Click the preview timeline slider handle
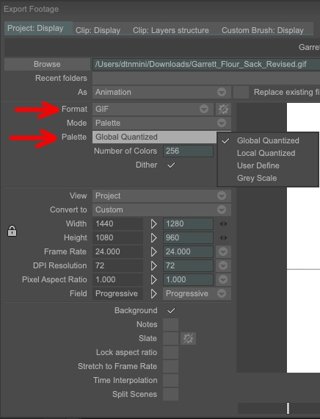The width and height of the screenshot is (320, 419). pos(288,408)
